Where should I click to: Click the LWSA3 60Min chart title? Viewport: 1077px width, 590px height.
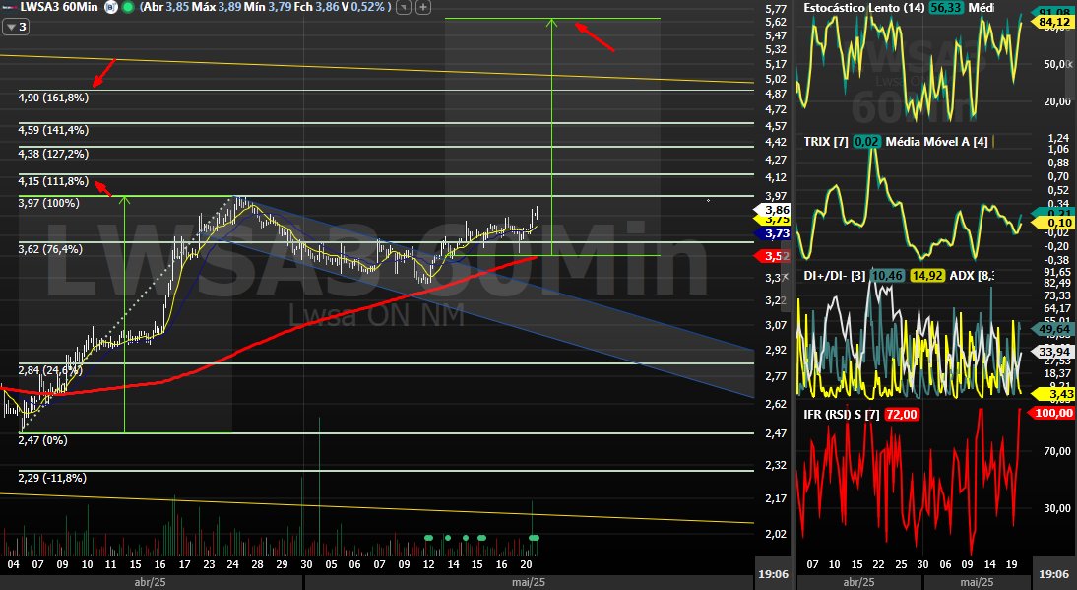(x=59, y=7)
